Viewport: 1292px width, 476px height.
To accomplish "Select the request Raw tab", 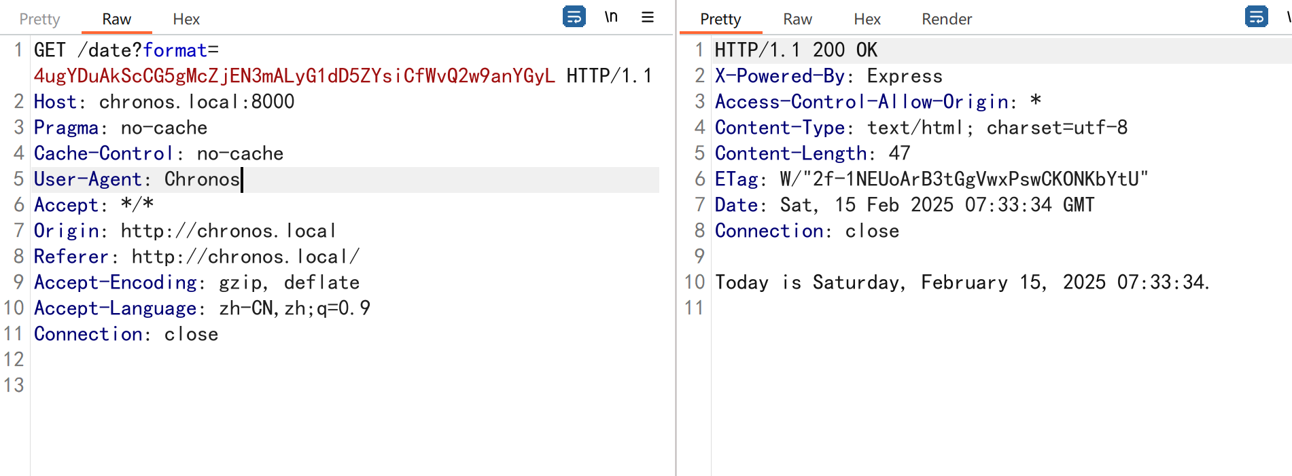I will point(116,19).
